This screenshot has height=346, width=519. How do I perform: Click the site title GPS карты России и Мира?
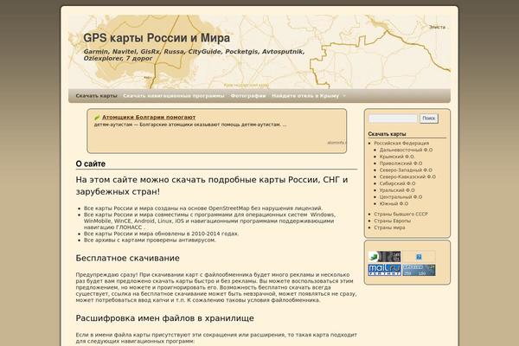click(157, 38)
